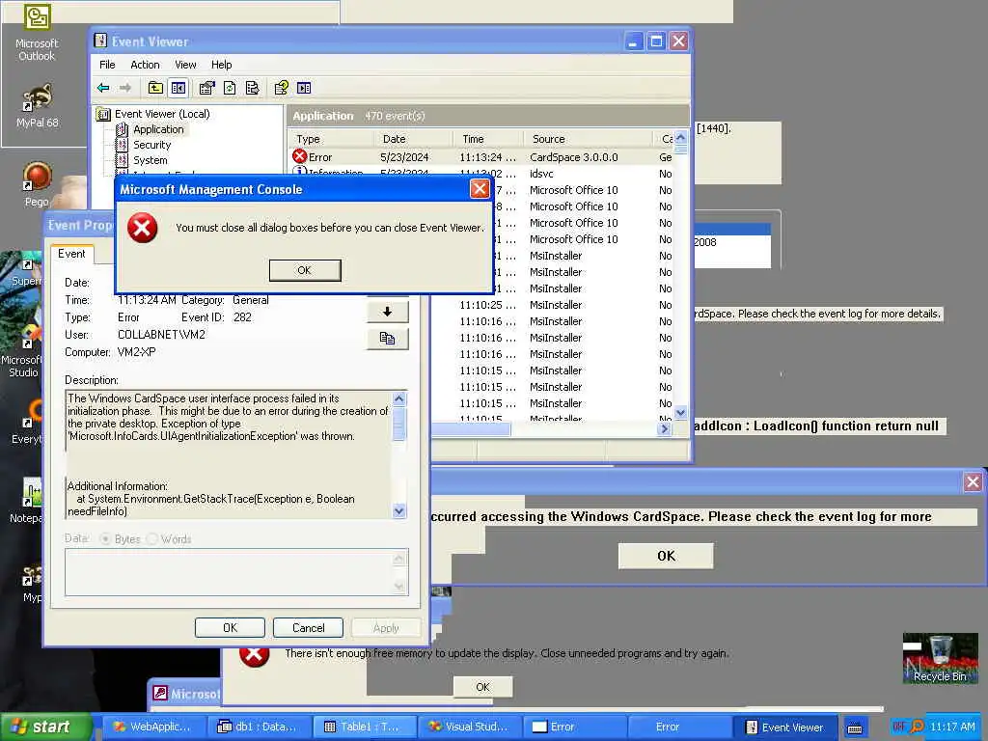Switch to Table1 : T... taskbar button
This screenshot has width=988, height=741.
pos(366,727)
